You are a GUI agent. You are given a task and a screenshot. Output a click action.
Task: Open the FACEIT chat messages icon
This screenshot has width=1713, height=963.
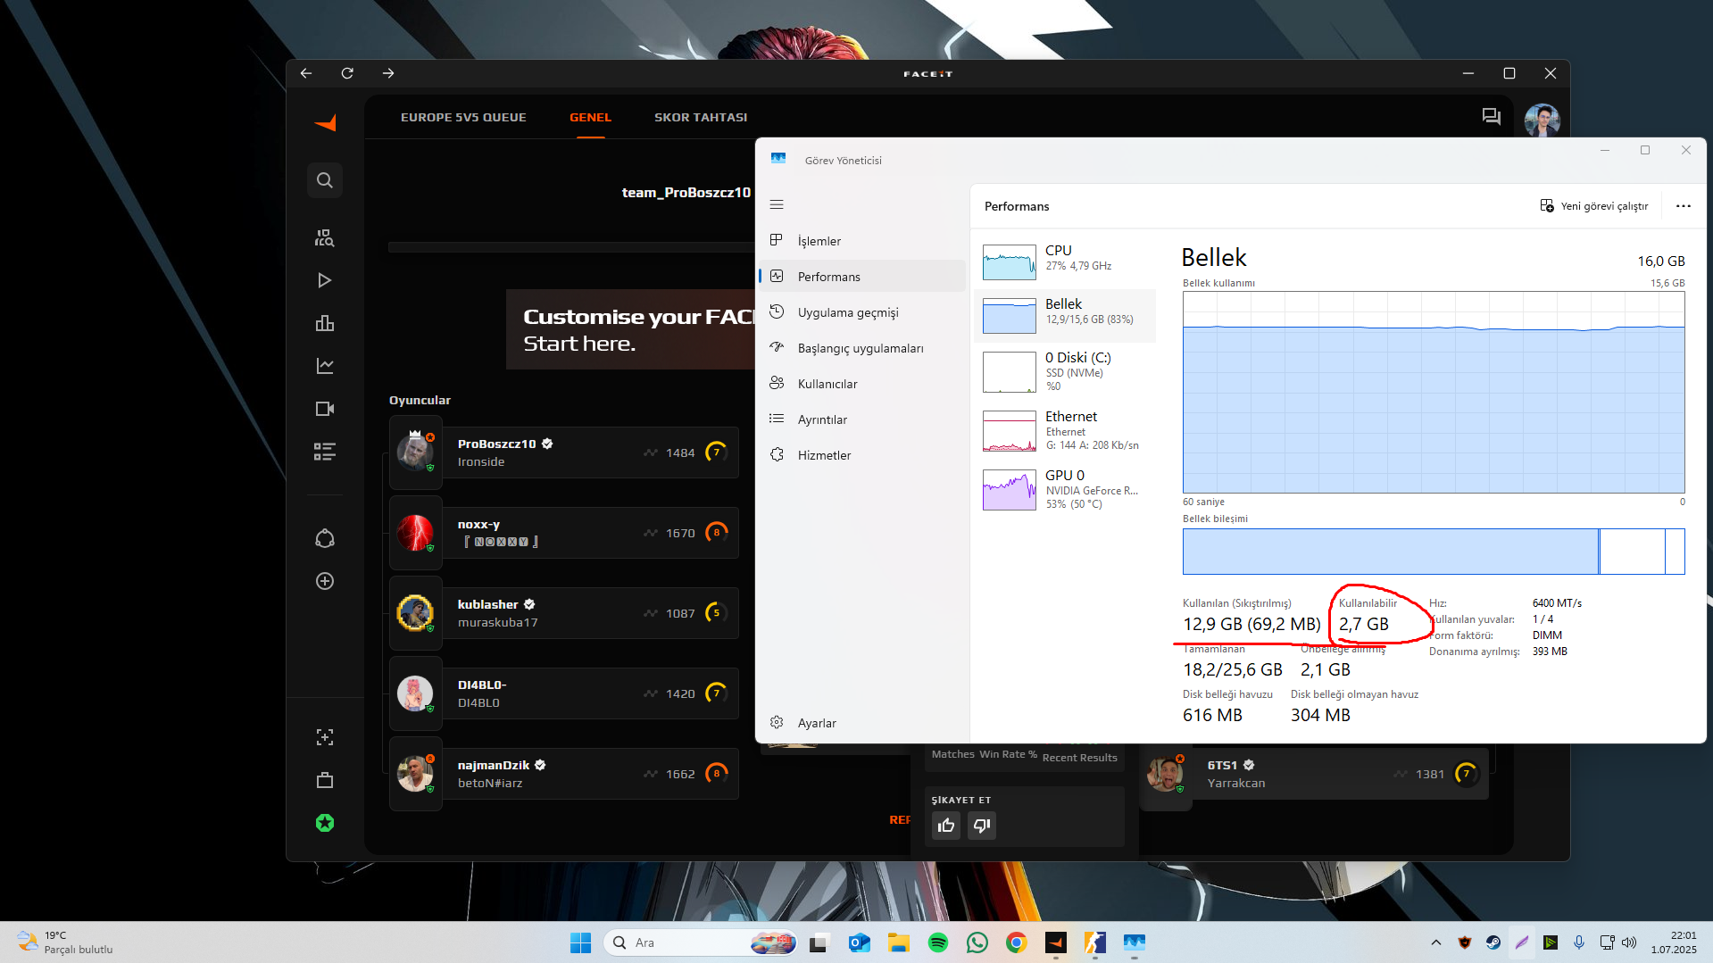pyautogui.click(x=1492, y=117)
